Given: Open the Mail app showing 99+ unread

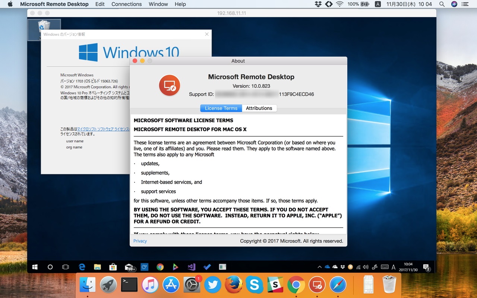Looking at the screenshot, I should point(129,267).
